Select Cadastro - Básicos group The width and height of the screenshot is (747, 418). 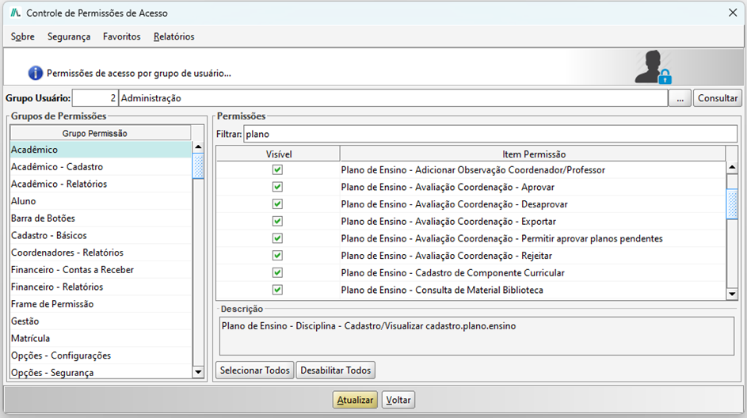click(x=101, y=235)
